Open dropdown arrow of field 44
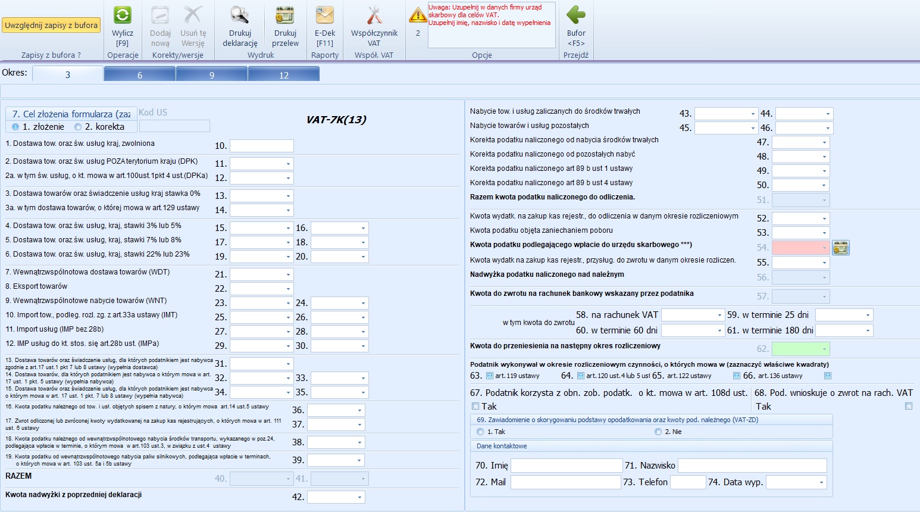This screenshot has height=512, width=920. click(828, 114)
